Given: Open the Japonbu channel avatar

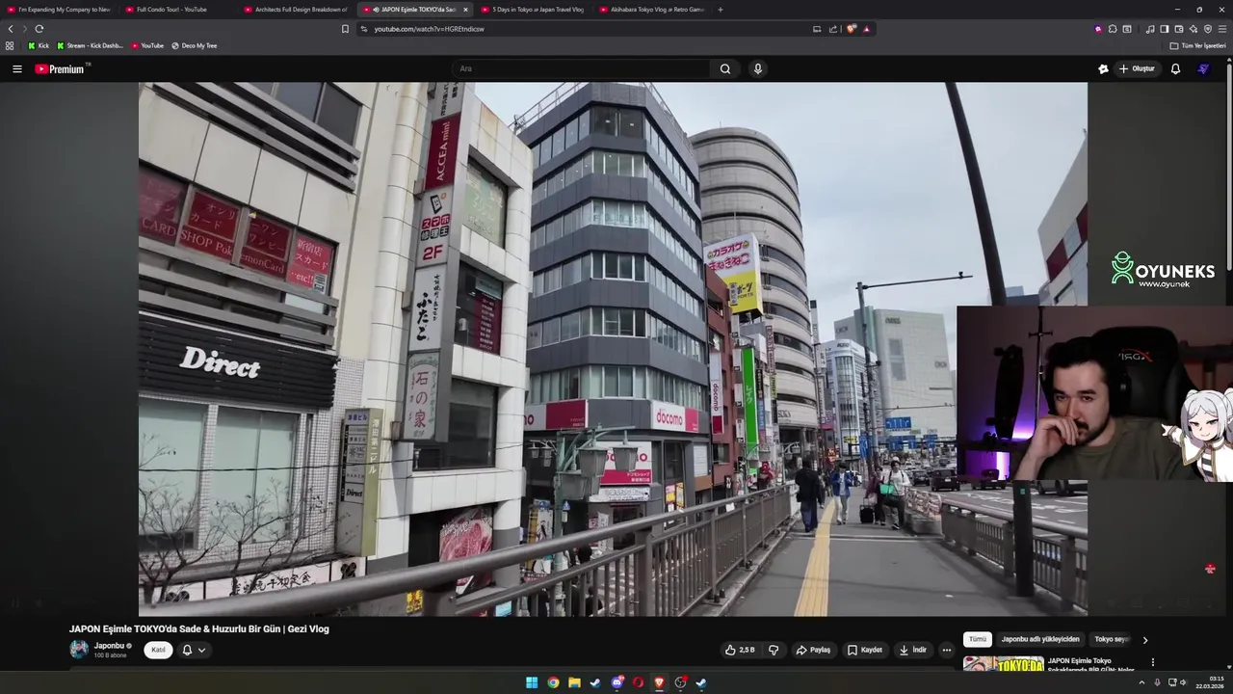Looking at the screenshot, I should (x=79, y=650).
